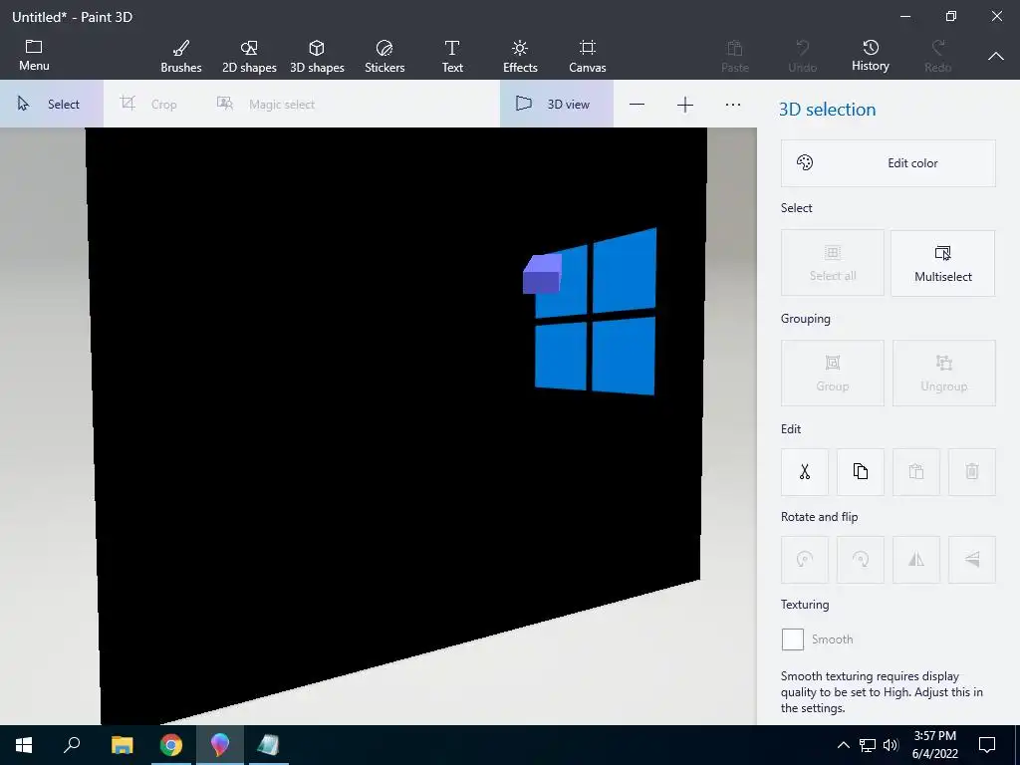Toggle the 3D view button
The image size is (1020, 765).
click(x=556, y=104)
